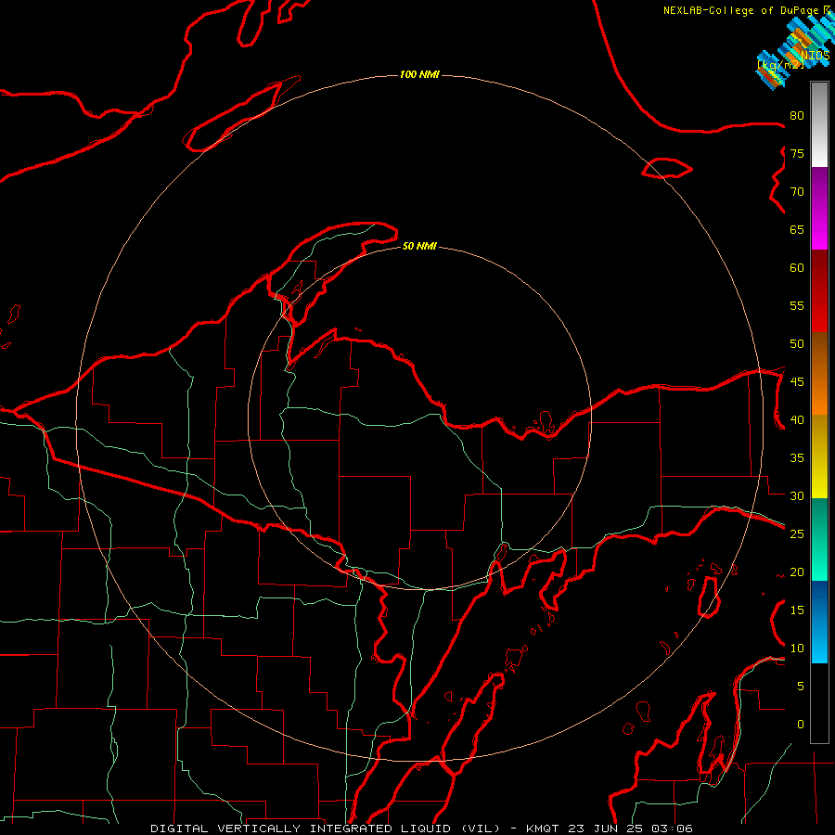Click the 0 value on the color scale
The width and height of the screenshot is (835, 835).
(801, 725)
